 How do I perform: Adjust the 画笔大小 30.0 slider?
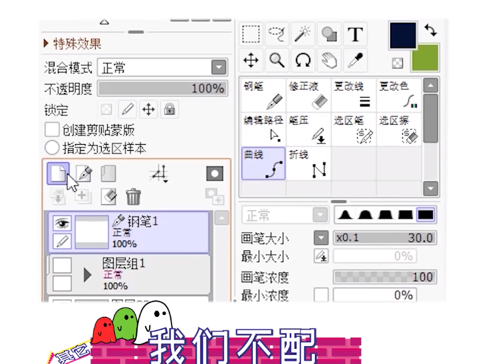(x=385, y=238)
